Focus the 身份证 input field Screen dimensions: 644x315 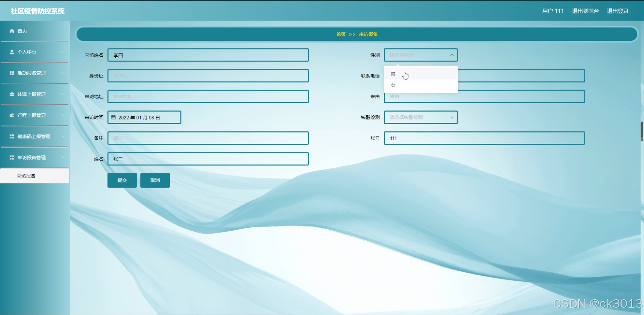[x=208, y=76]
